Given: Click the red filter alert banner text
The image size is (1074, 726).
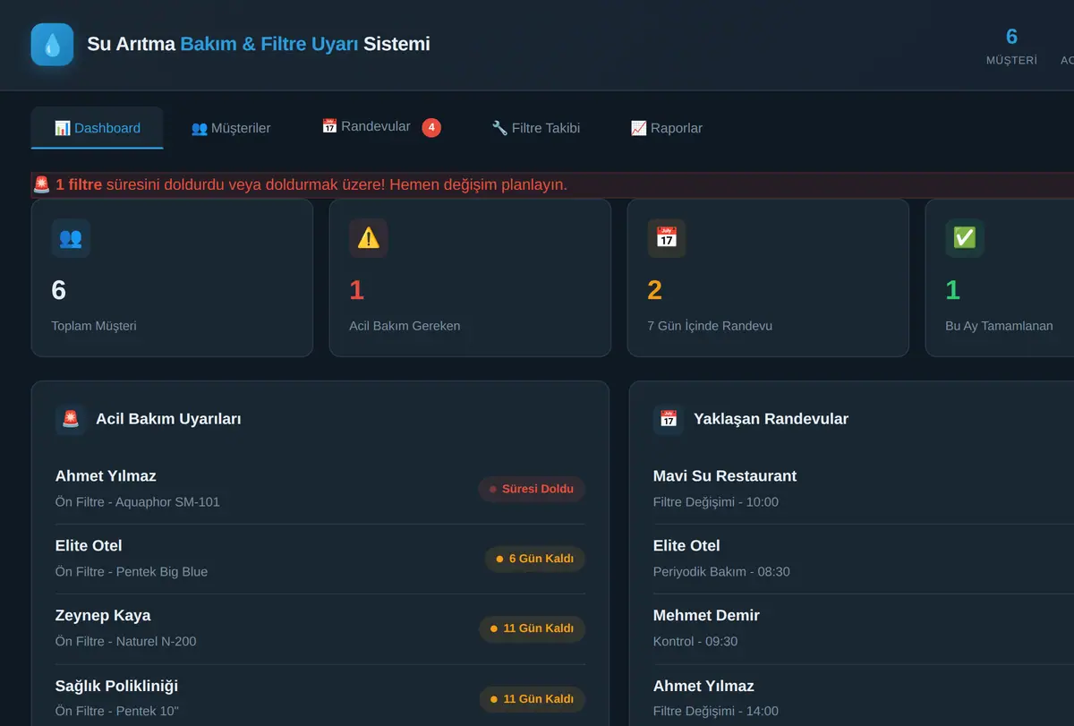Looking at the screenshot, I should [x=311, y=185].
